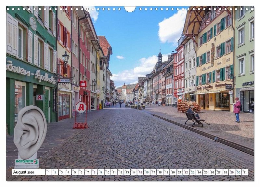Viewport: 260px width, 187px height.
Task: Select day 31 at the end of the strip
Action: (x=245, y=172)
